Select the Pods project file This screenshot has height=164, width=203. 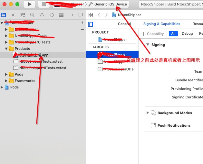pos(43,87)
